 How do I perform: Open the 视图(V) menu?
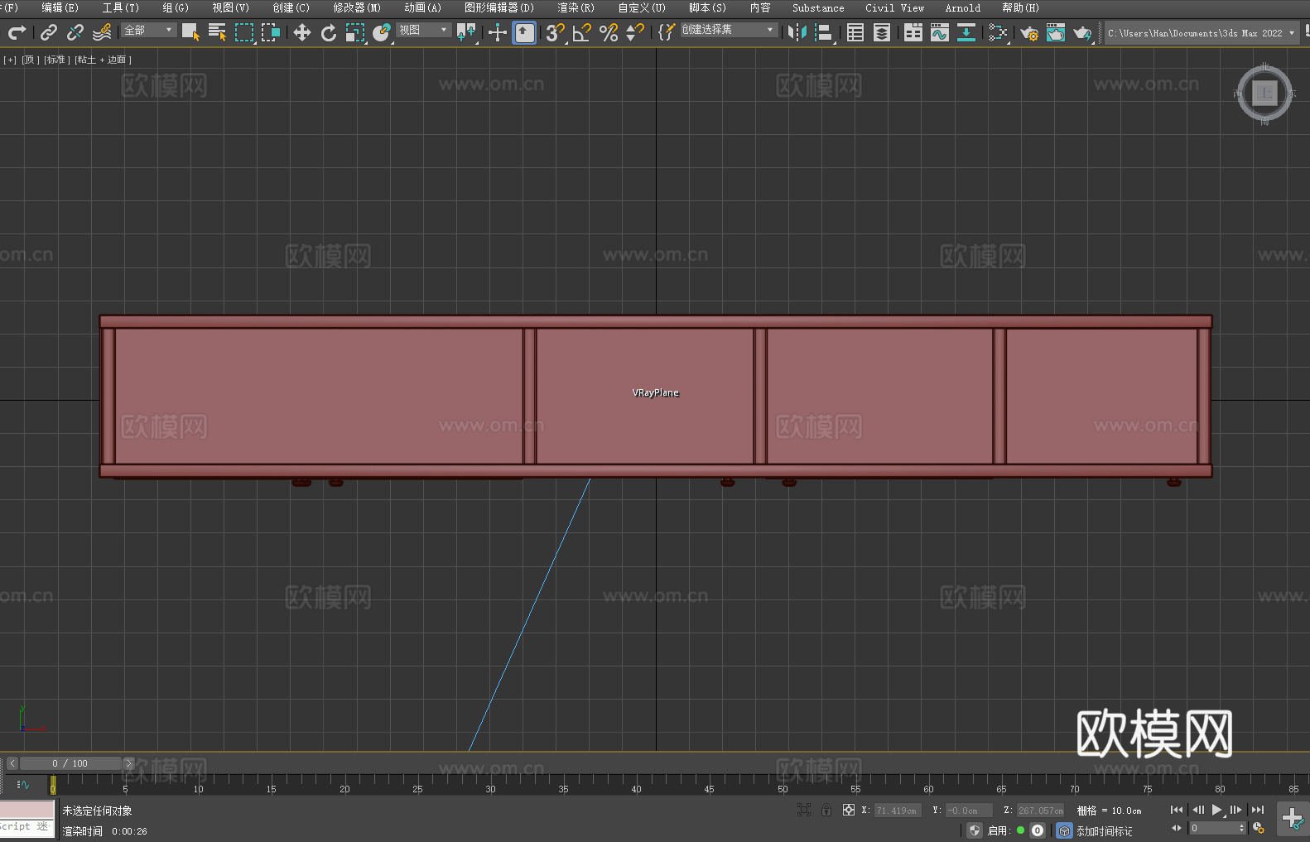coord(230,7)
